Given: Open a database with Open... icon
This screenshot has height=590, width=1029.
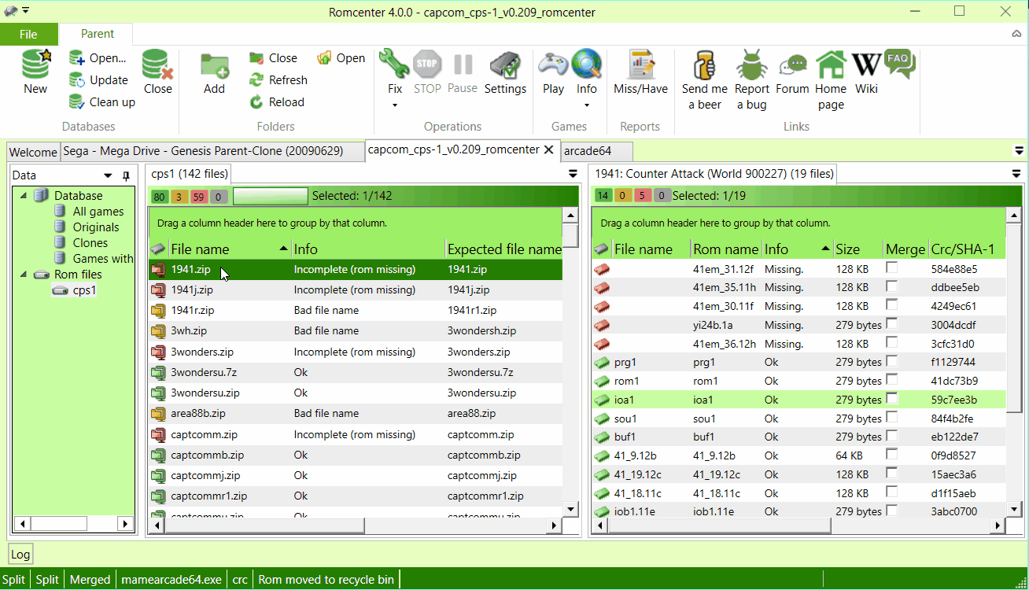Looking at the screenshot, I should (x=76, y=57).
